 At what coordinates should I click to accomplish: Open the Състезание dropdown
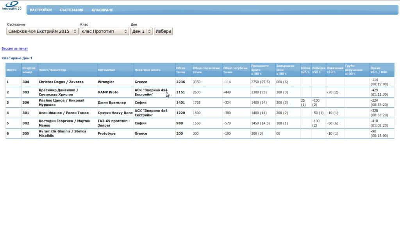(x=42, y=31)
